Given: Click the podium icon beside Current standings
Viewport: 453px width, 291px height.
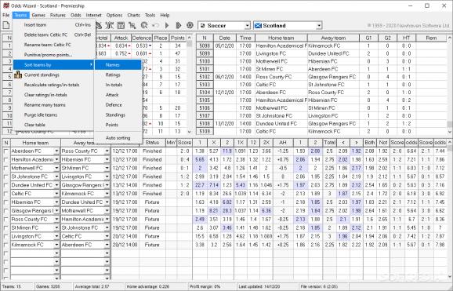Looking at the screenshot, I should coord(18,75).
